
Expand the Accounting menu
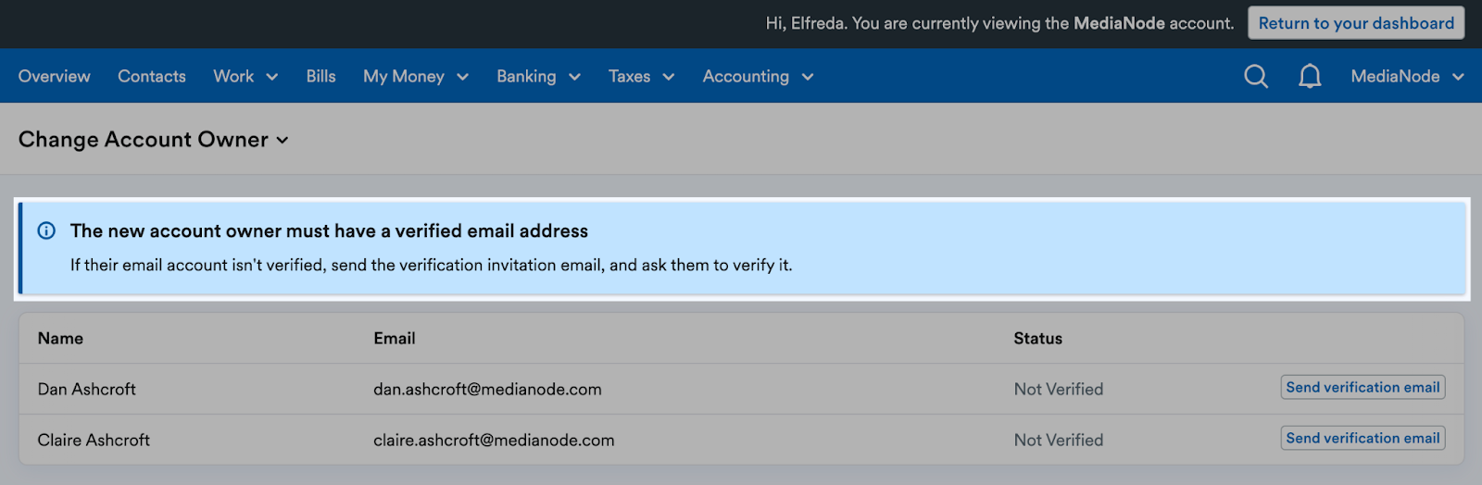(x=758, y=76)
